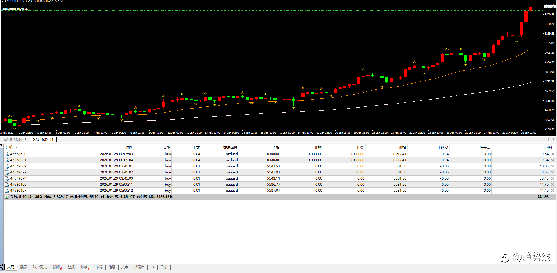Open the EA tab
Viewport: 557px width, 273px height.
click(x=152, y=267)
